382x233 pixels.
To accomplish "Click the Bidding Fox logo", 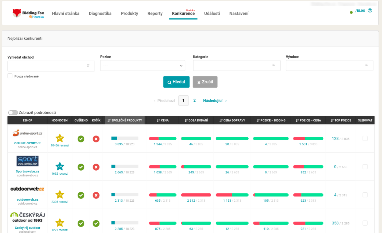I will 28,13.
